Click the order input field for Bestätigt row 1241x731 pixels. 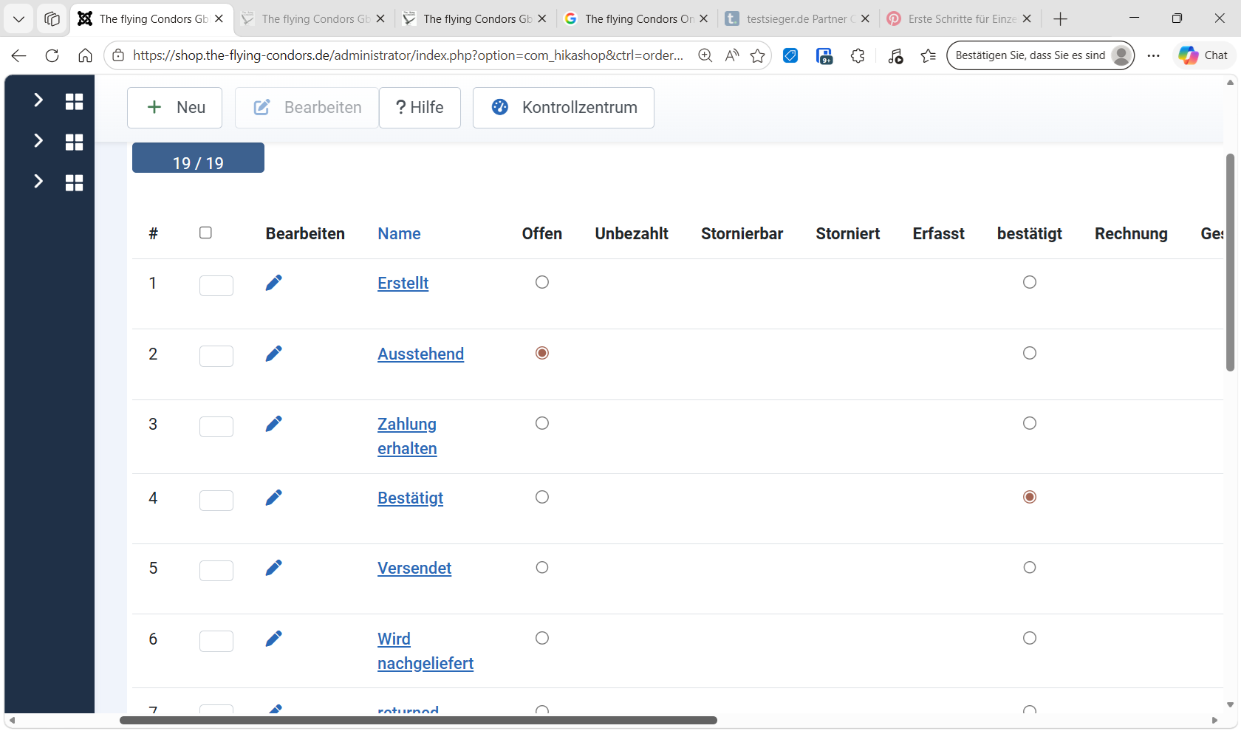coord(216,500)
